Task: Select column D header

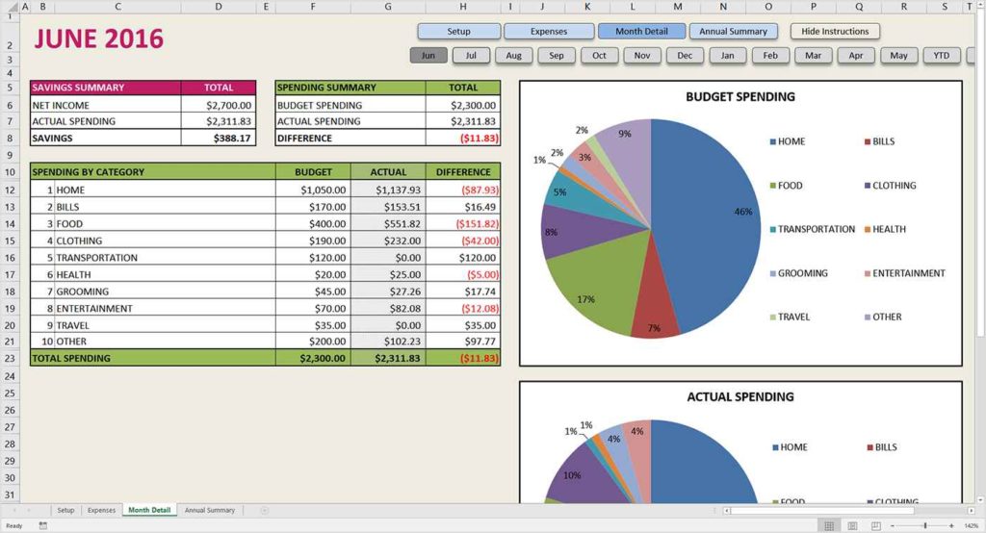Action: click(219, 7)
